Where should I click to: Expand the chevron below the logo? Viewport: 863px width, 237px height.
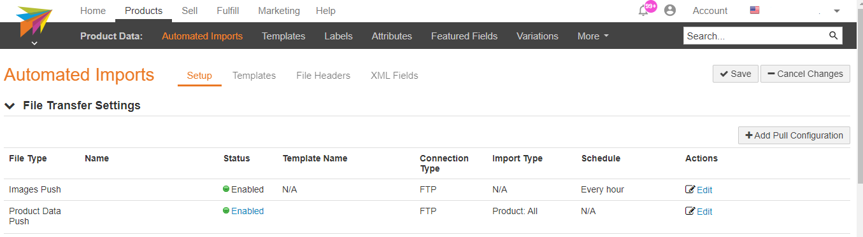[34, 43]
